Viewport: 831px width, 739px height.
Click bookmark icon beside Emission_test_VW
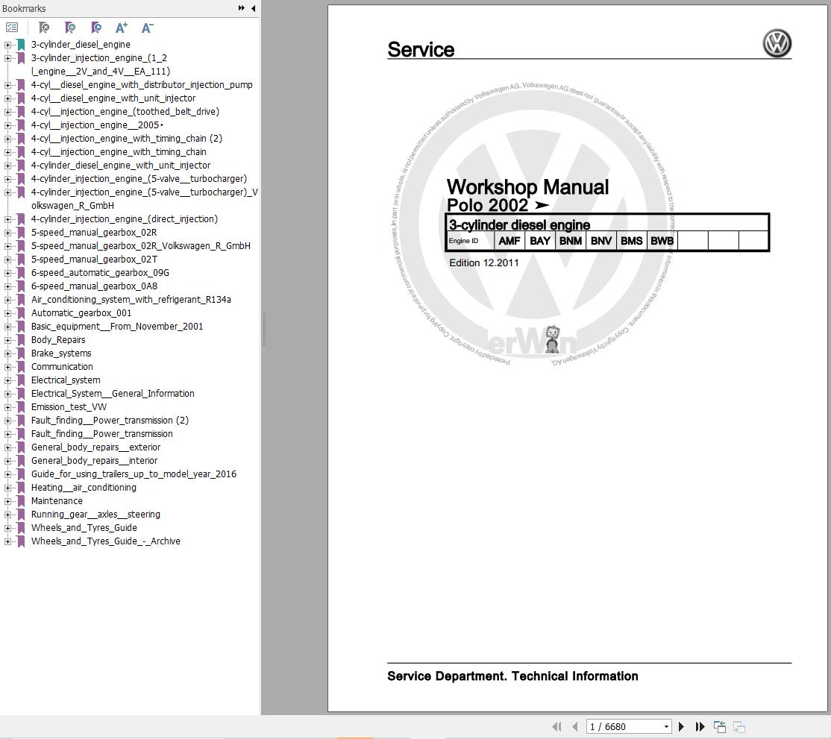point(21,407)
